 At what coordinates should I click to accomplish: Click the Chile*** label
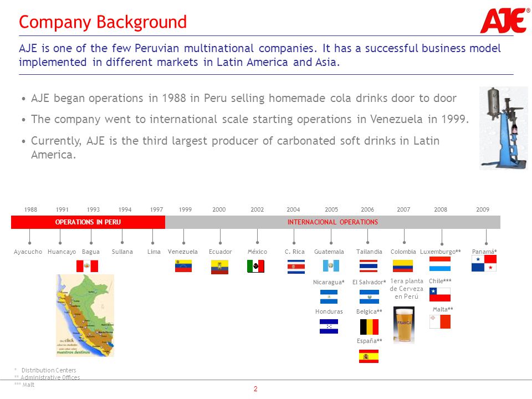tap(440, 281)
